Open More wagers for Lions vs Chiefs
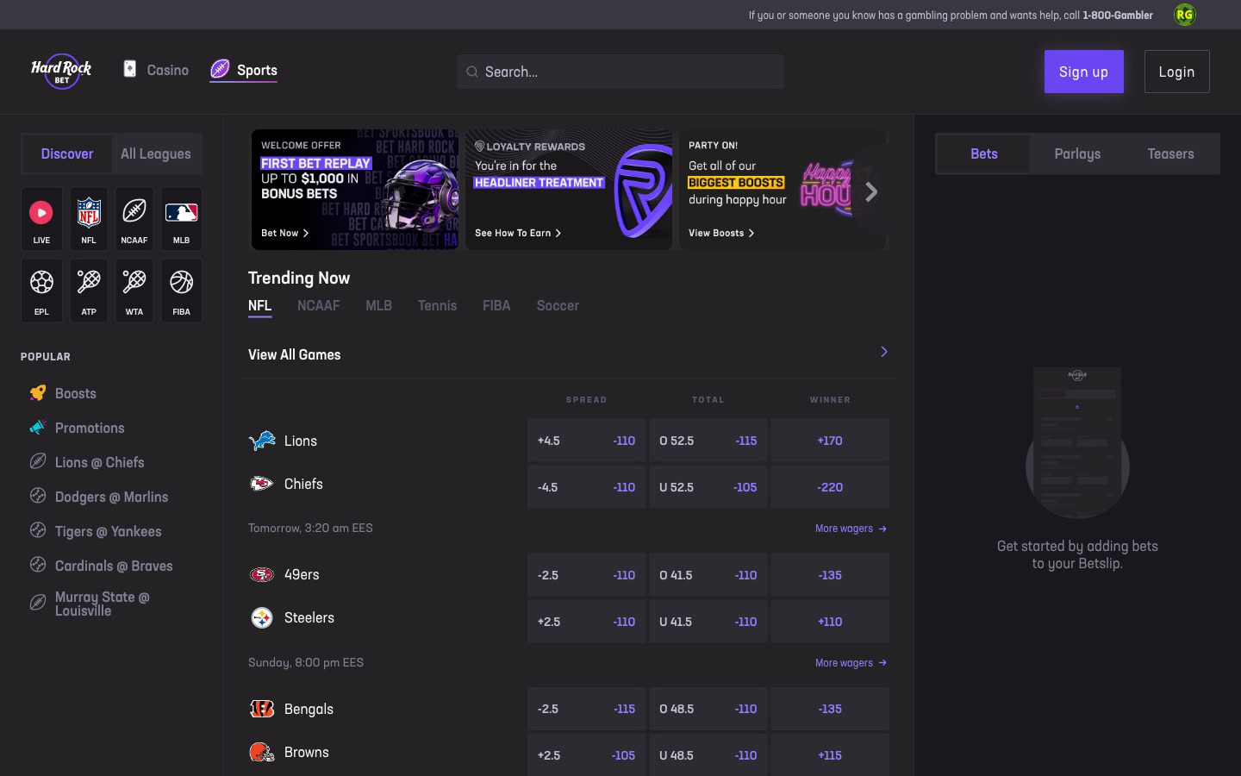1241x776 pixels. point(851,529)
